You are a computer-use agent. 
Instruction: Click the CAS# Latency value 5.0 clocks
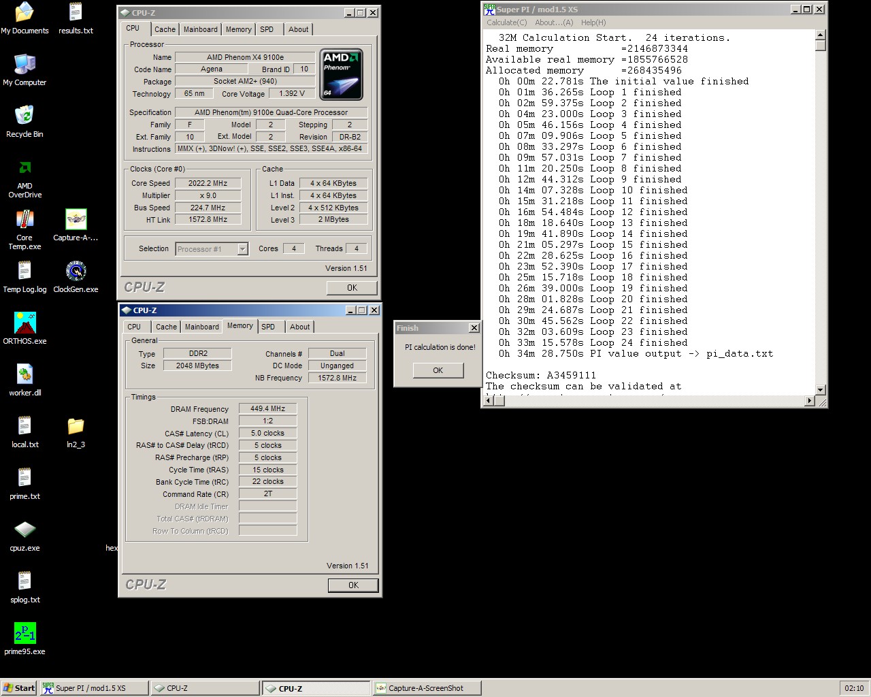267,434
